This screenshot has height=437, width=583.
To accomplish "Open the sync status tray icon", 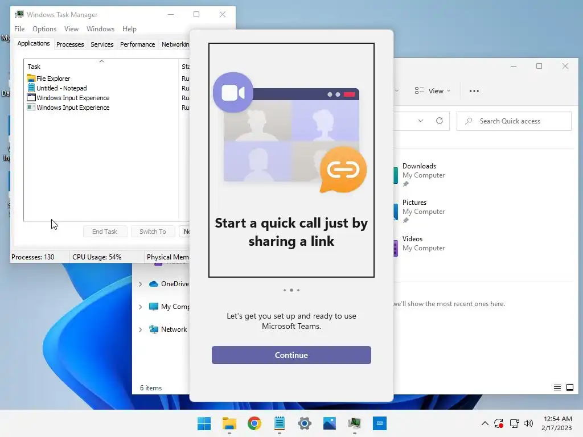I will coord(499,423).
